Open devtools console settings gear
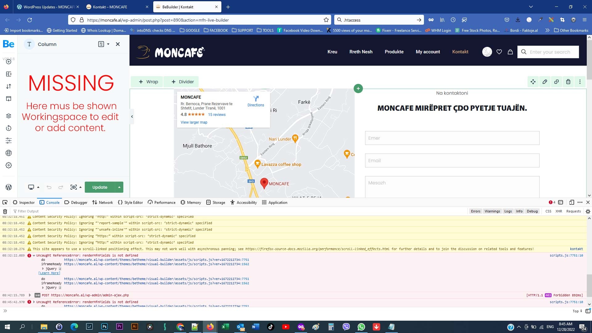 (x=588, y=211)
